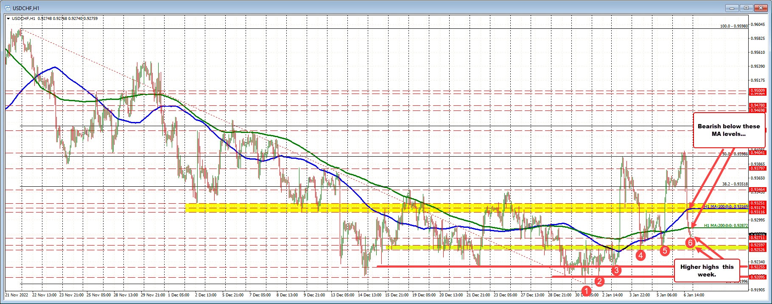
Task: Click the red price tag 0.93179
Action: tap(758, 207)
